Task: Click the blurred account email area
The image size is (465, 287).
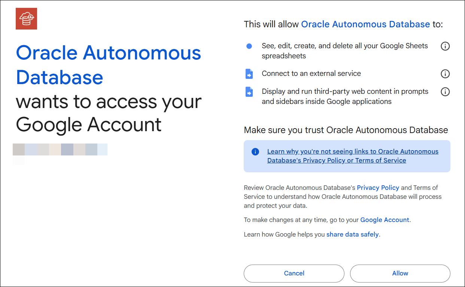Action: (x=60, y=149)
